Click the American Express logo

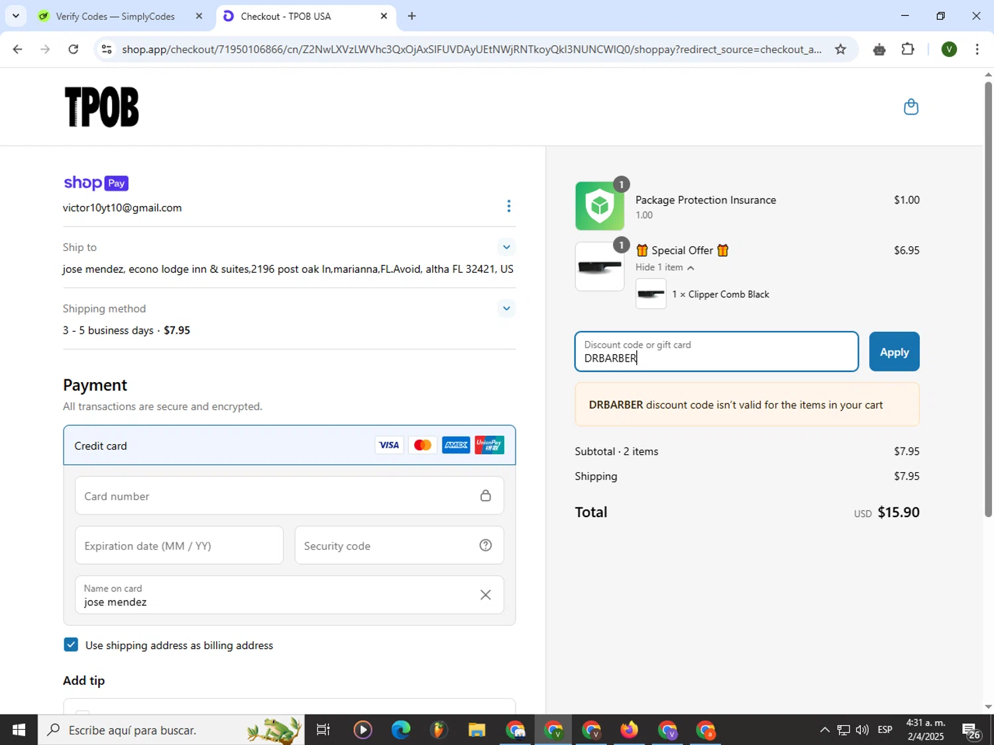pyautogui.click(x=456, y=445)
